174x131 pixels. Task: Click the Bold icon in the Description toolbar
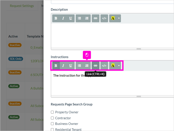pyautogui.click(x=56, y=18)
